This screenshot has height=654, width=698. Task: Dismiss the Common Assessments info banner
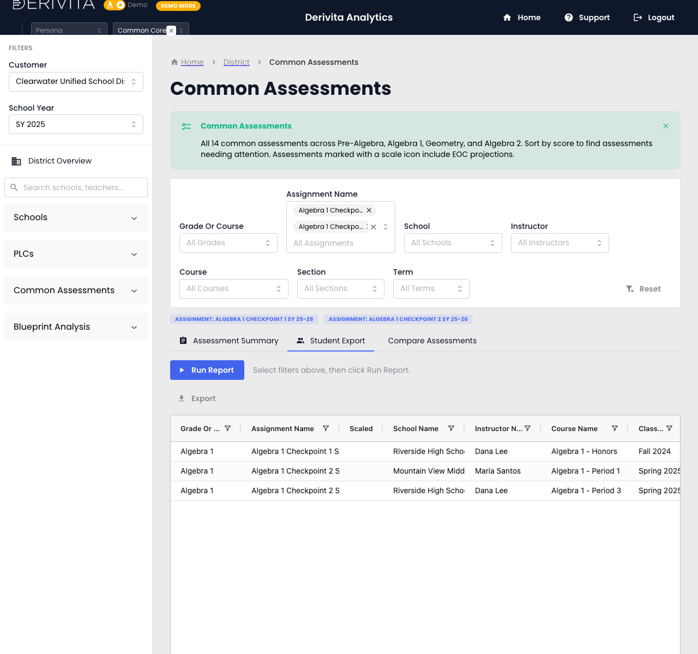pos(666,126)
